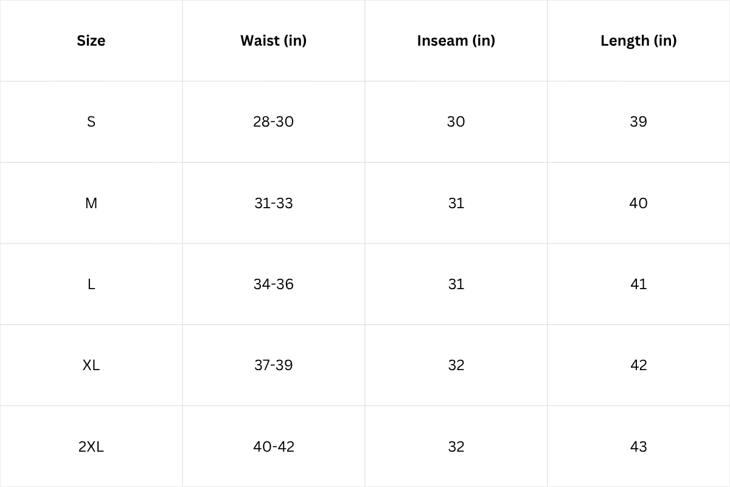Click the L size cell

[x=91, y=284]
